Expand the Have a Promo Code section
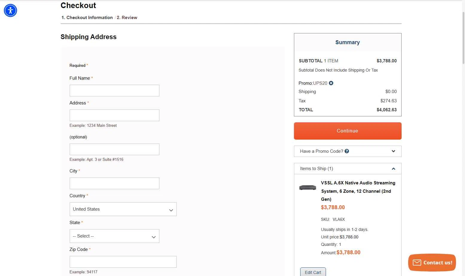This screenshot has width=465, height=276. tap(347, 151)
